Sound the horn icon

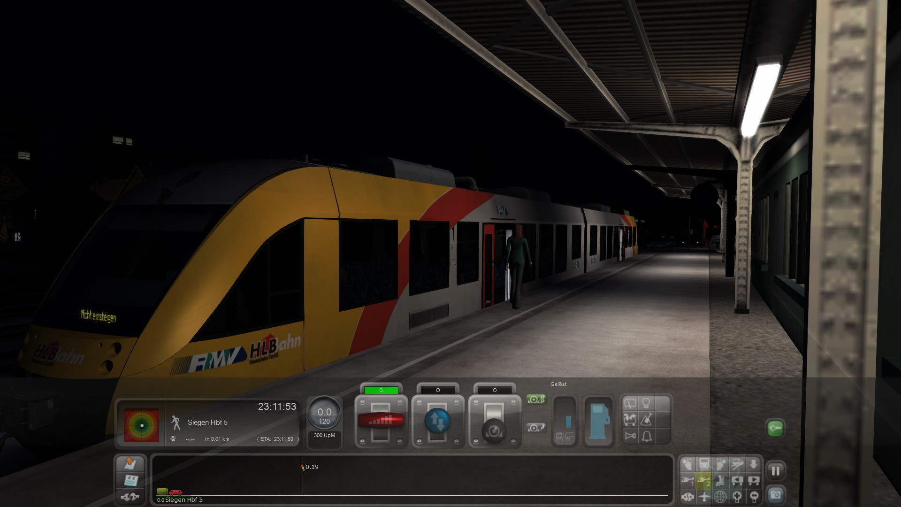click(x=629, y=436)
